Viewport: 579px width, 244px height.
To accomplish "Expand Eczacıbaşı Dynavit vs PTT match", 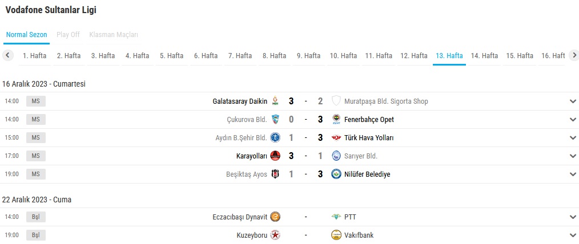I will (573, 217).
